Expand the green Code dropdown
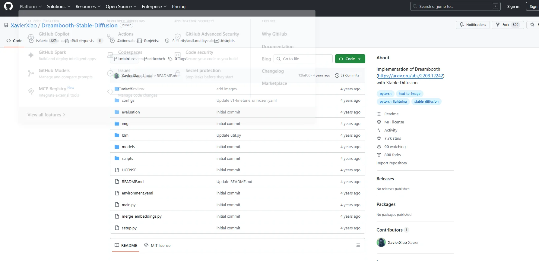The height and width of the screenshot is (261, 539). click(350, 59)
